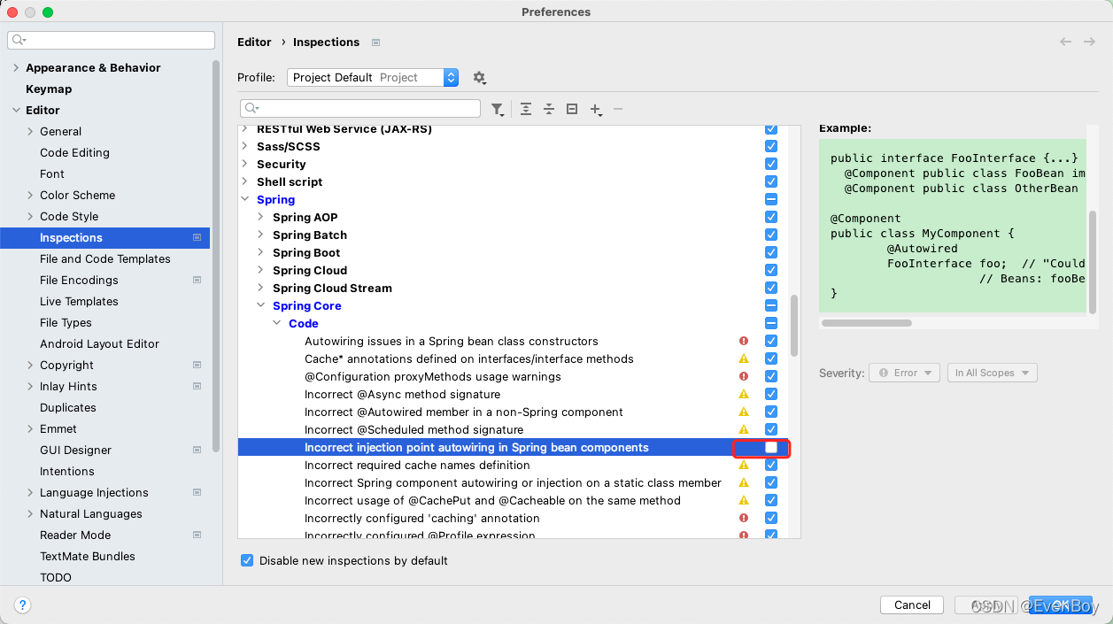The image size is (1113, 624).
Task: Open the Live Templates settings page
Action: tap(79, 302)
